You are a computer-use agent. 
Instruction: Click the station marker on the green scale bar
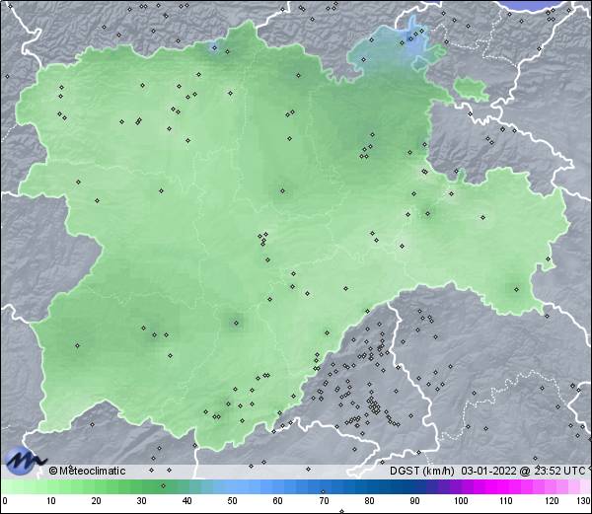(163, 485)
